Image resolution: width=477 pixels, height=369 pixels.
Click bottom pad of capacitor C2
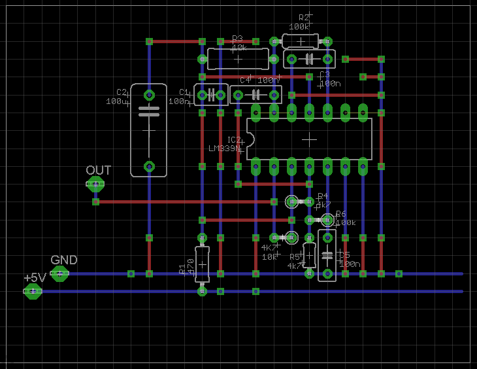coord(149,166)
